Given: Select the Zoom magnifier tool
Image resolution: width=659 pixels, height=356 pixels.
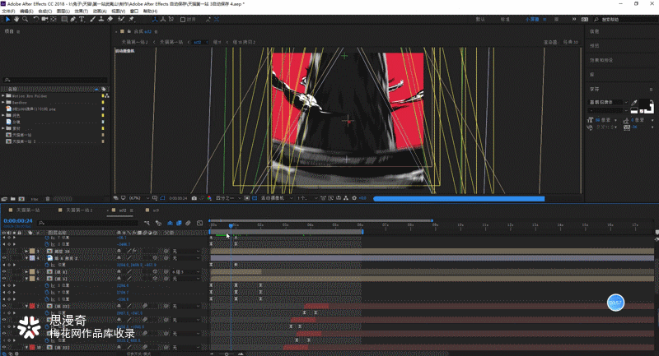Looking at the screenshot, I should (x=25, y=20).
